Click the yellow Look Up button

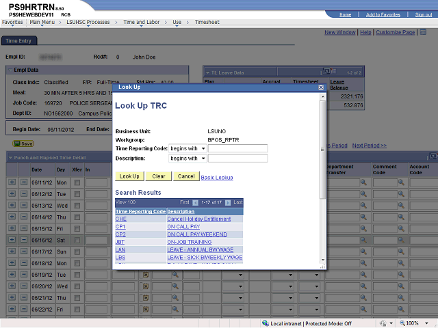129,176
